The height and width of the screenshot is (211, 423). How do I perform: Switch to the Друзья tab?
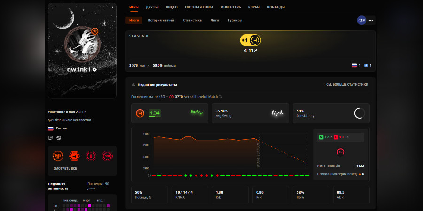pyautogui.click(x=152, y=7)
